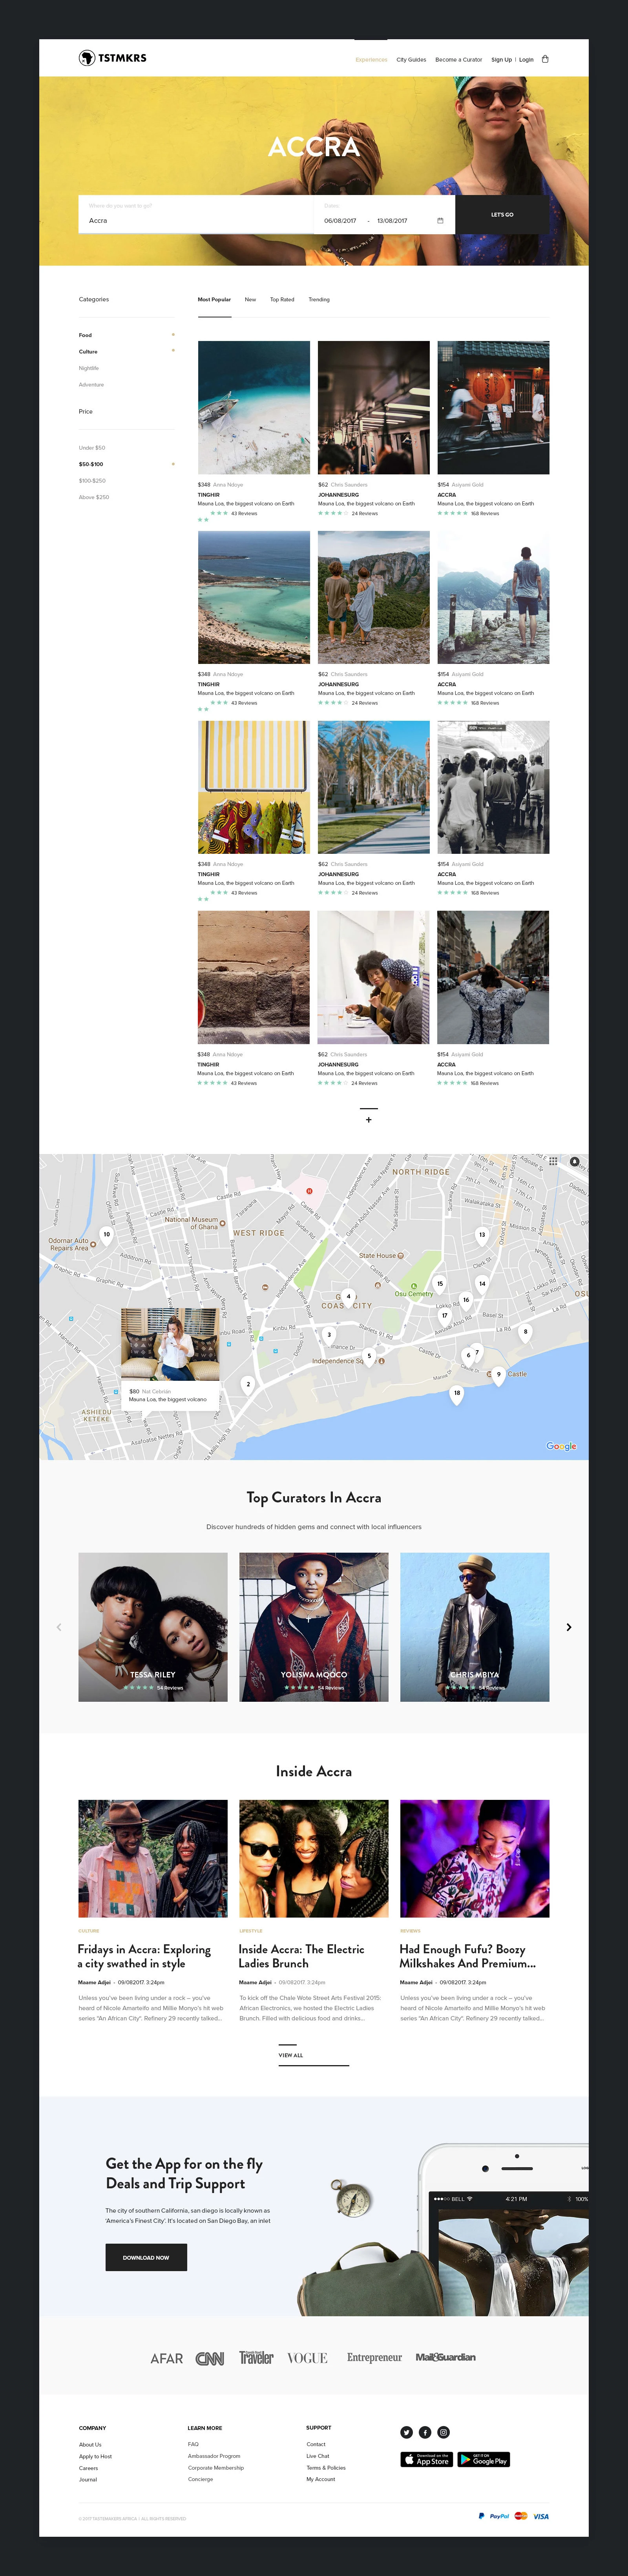The height and width of the screenshot is (2576, 628).
Task: Open City Guides in top navigation
Action: (x=411, y=60)
